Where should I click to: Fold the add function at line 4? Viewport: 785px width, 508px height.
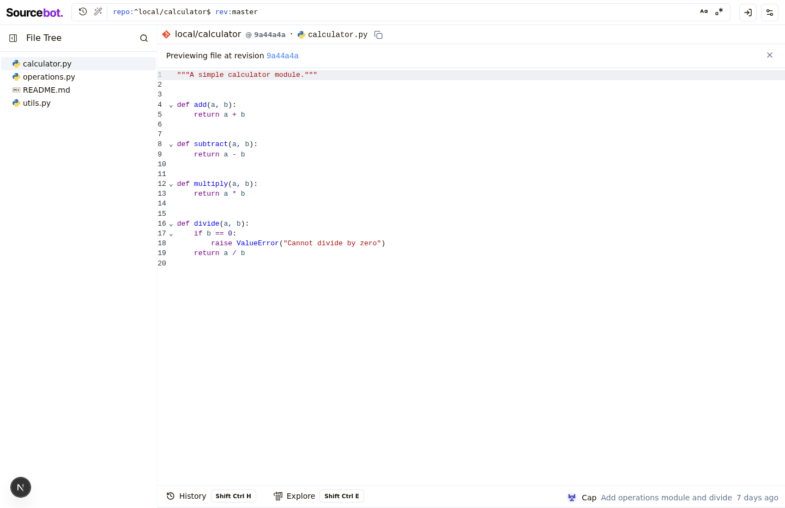171,105
